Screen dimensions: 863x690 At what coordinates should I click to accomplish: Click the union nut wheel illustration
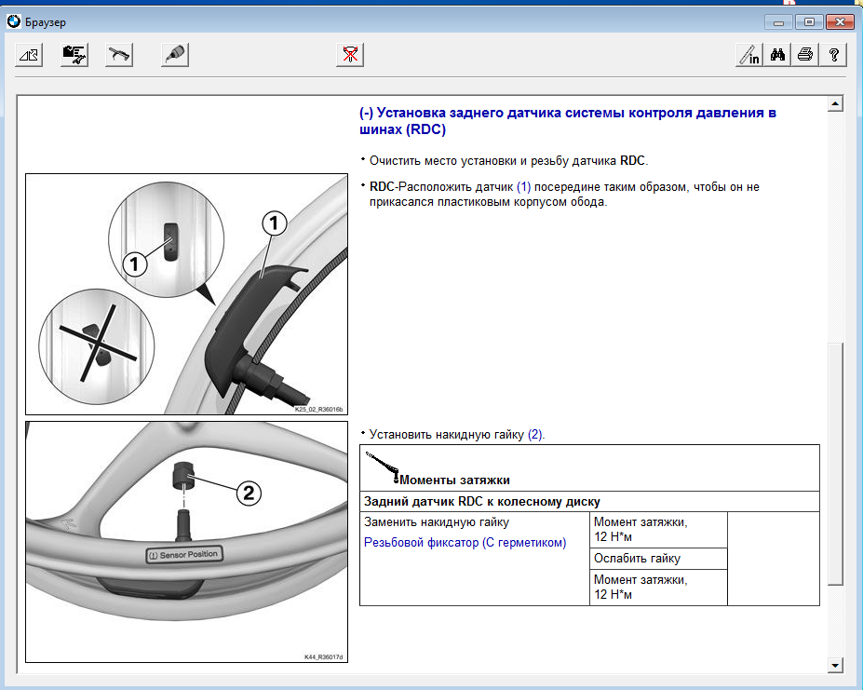185,542
